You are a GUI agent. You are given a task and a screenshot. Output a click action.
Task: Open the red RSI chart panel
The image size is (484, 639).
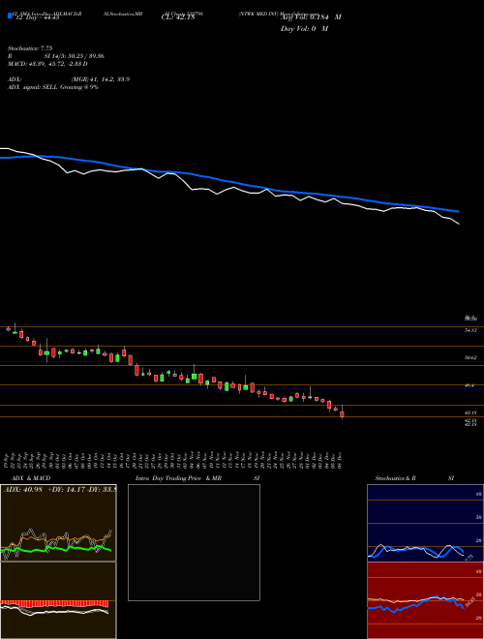pyautogui.click(x=425, y=600)
